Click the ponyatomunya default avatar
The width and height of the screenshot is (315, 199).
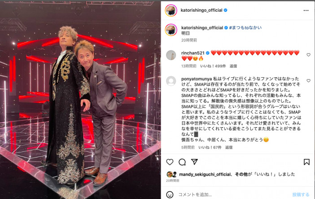point(171,81)
